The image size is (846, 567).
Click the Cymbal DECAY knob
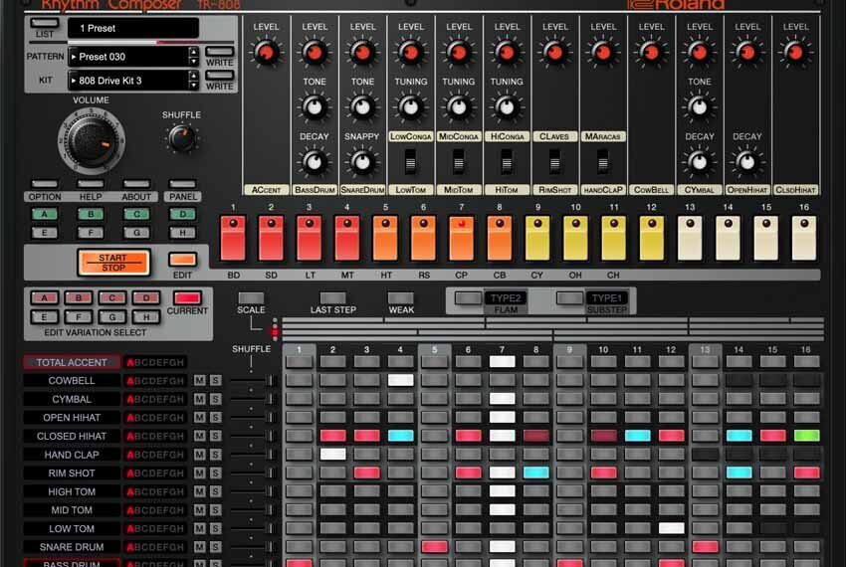(699, 162)
